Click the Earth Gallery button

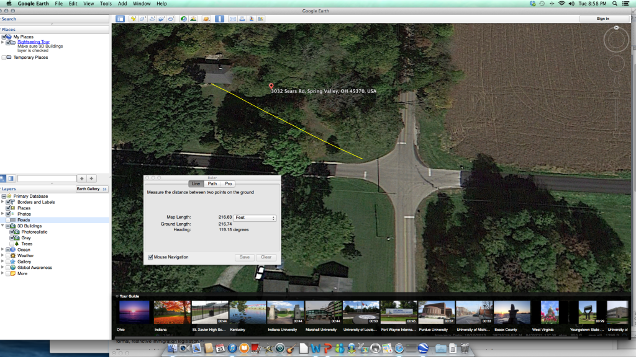pos(91,189)
